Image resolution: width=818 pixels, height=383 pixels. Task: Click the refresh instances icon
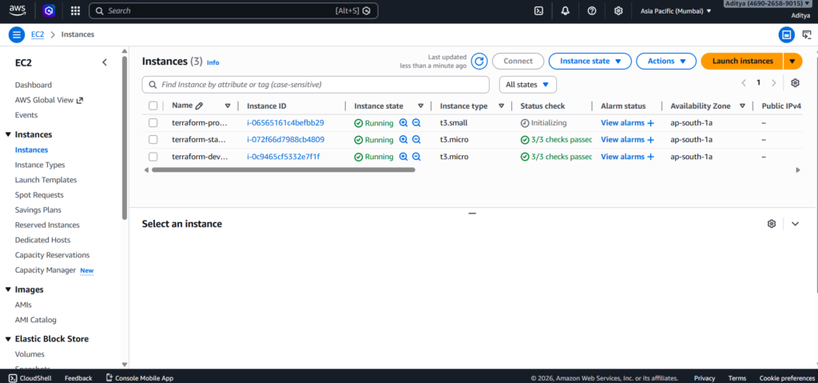(479, 62)
